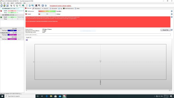This screenshot has height=98, width=174.
Task: Click chart scrollbar left arrow
Action: [x=26, y=90]
